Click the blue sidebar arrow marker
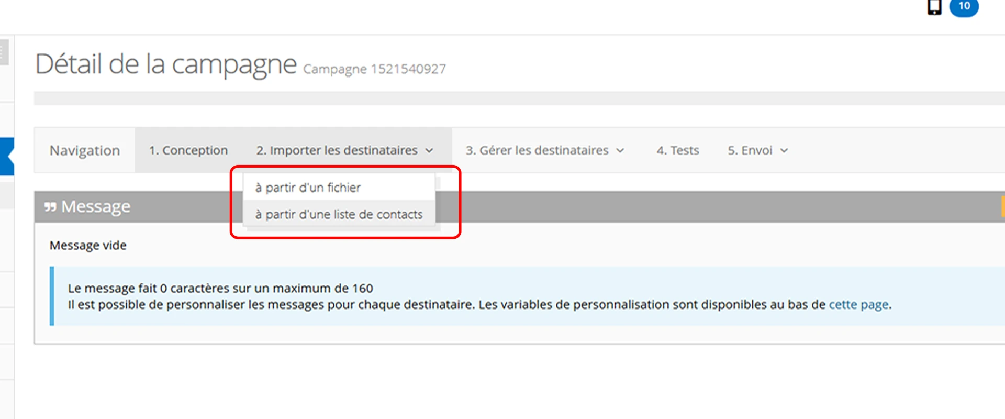This screenshot has height=419, width=1005. pyautogui.click(x=7, y=156)
